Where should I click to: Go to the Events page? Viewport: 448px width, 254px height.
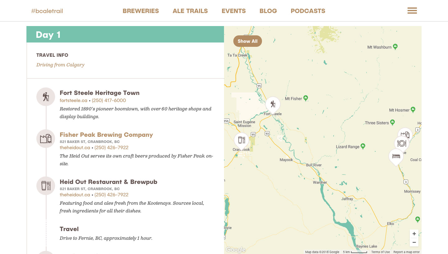pos(234,11)
